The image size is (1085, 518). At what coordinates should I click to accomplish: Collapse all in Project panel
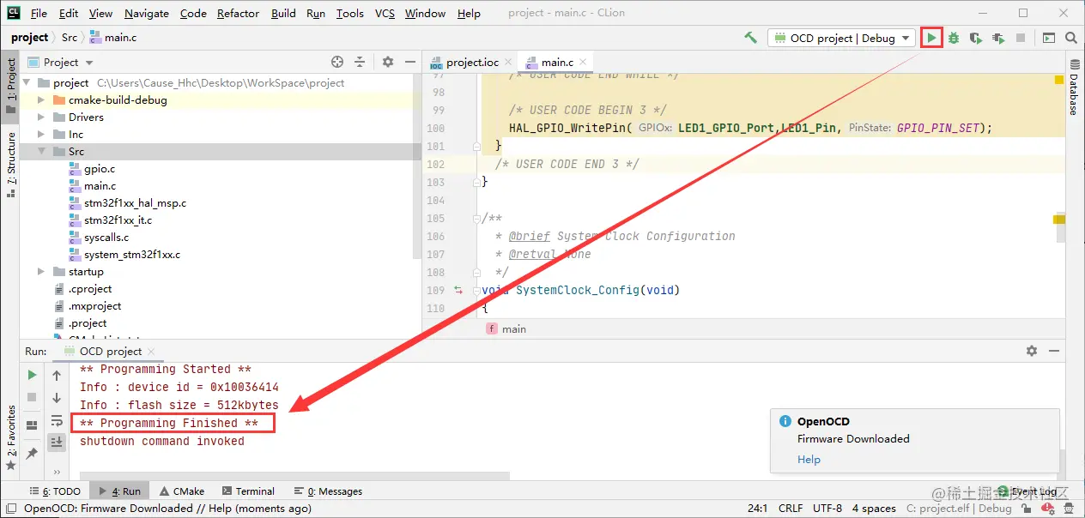361,62
